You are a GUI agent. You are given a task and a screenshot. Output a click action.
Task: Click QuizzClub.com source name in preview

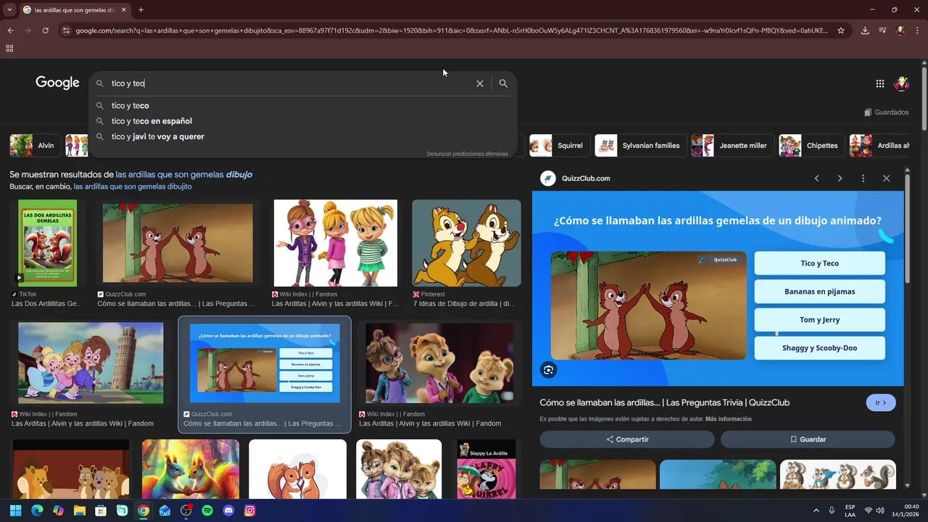click(586, 178)
